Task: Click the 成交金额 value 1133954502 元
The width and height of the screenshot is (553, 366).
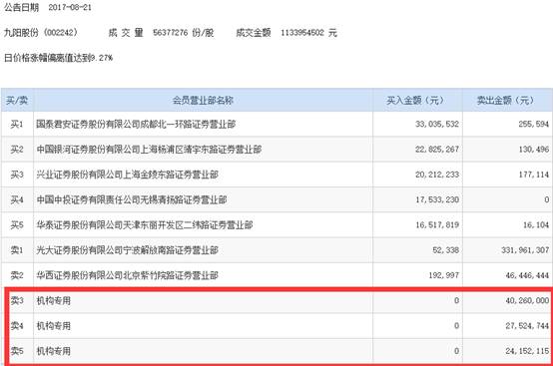Action: pos(309,33)
